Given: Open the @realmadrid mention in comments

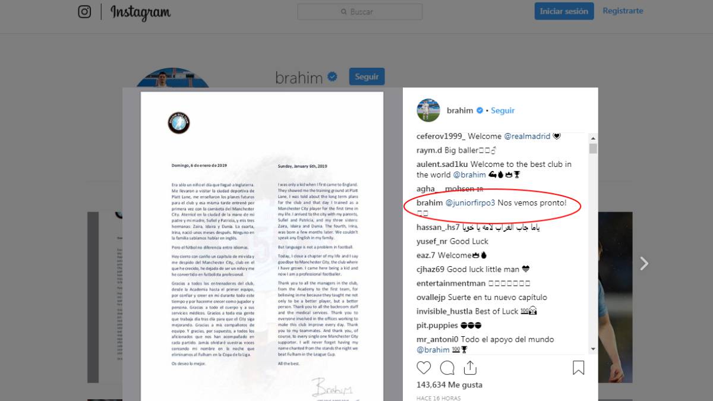Looking at the screenshot, I should (527, 136).
